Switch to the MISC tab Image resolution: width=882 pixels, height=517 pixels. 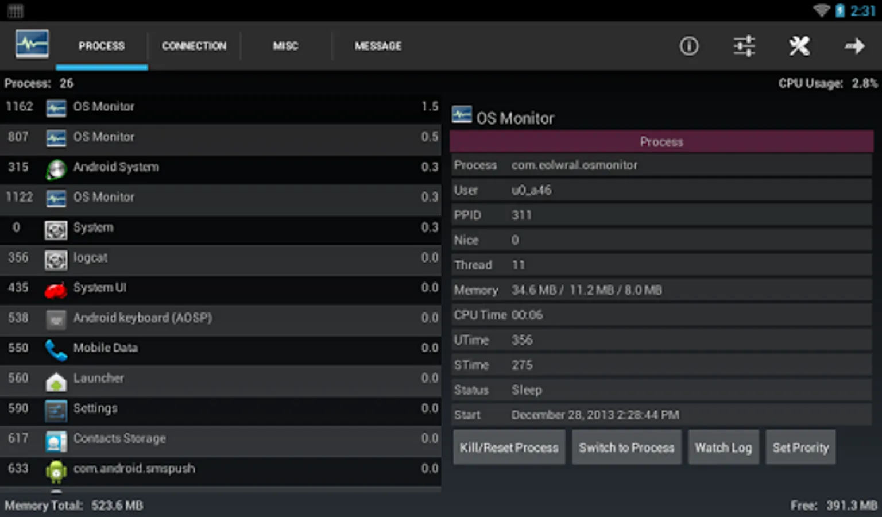click(x=285, y=46)
